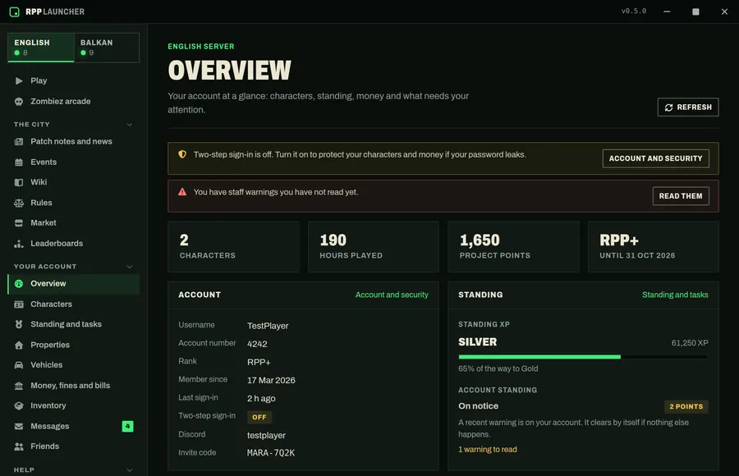Click the 2 Points standing badge
The height and width of the screenshot is (476, 739).
[686, 407]
